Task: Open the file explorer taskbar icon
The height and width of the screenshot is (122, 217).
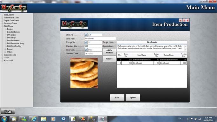Action: pos(44,119)
